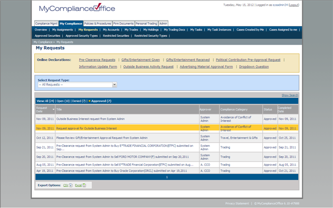Click the MyComplianceOffice logo
This screenshot has height=208, width=333.
(x=77, y=8)
